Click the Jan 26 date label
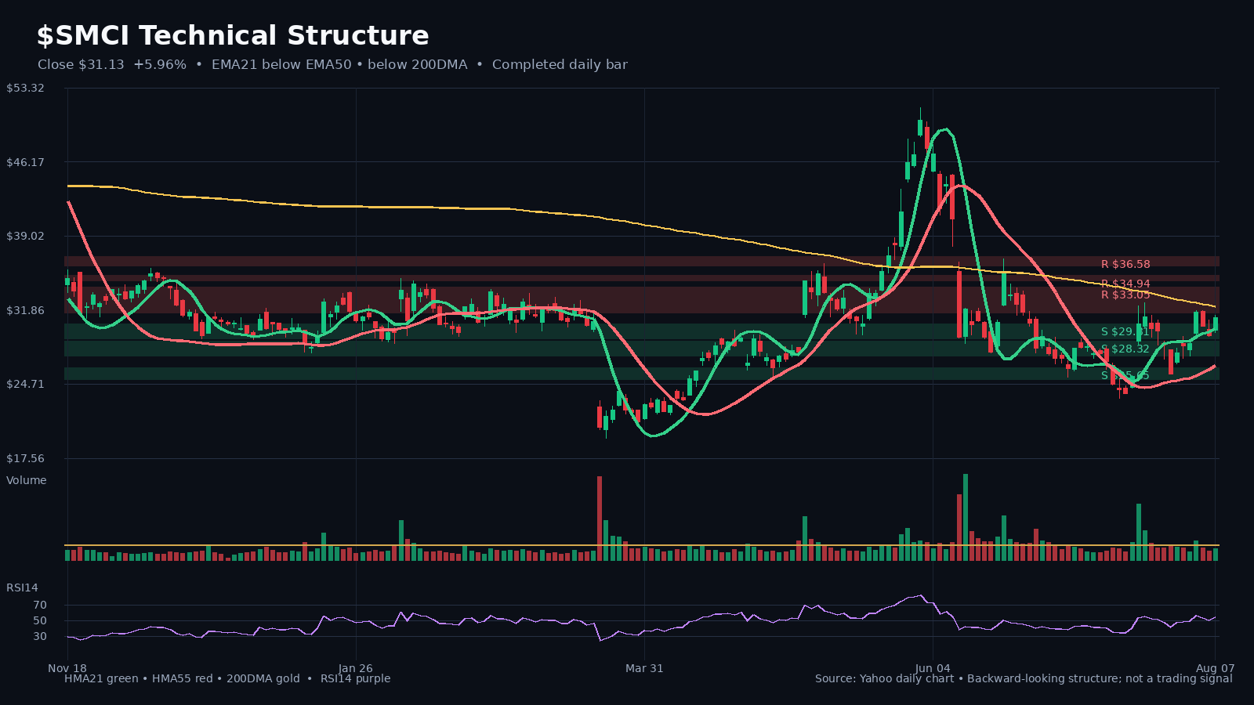 click(x=356, y=668)
